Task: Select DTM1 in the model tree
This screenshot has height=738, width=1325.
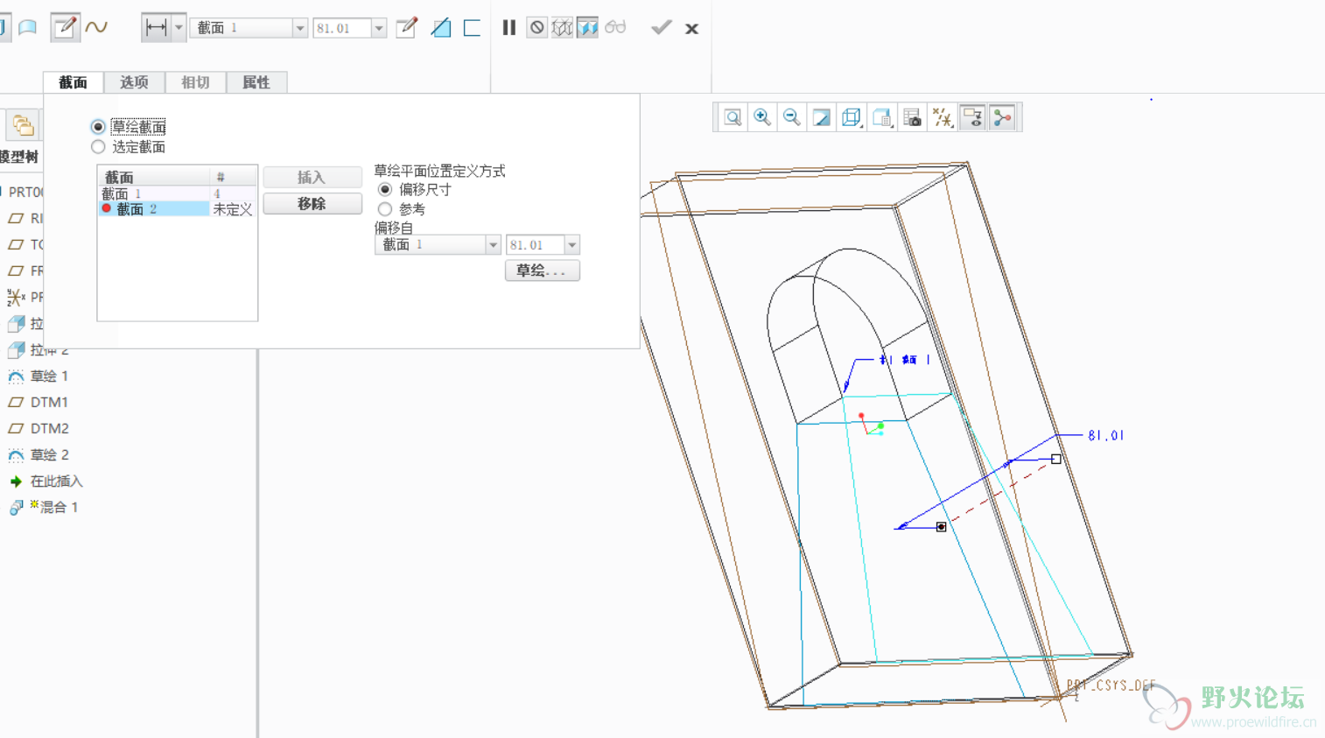Action: (49, 403)
